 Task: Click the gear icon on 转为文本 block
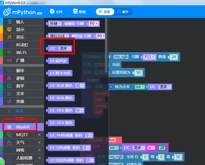(111, 87)
